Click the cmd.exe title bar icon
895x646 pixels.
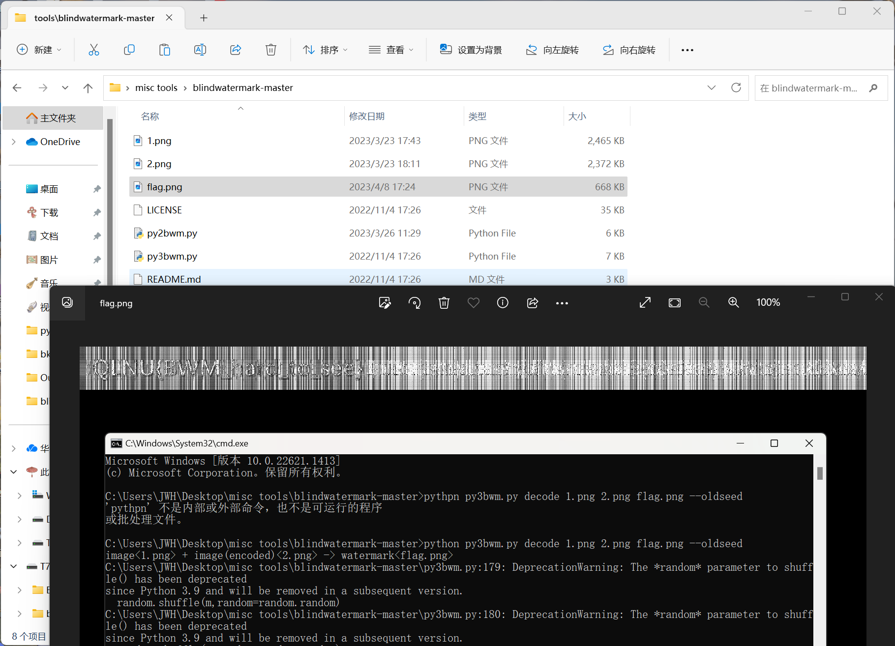(117, 443)
